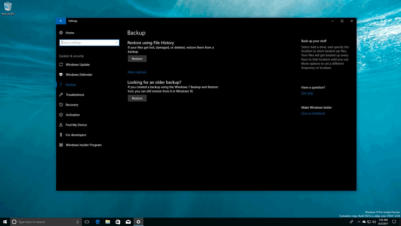
Task: Open the More options link
Action: click(x=137, y=72)
